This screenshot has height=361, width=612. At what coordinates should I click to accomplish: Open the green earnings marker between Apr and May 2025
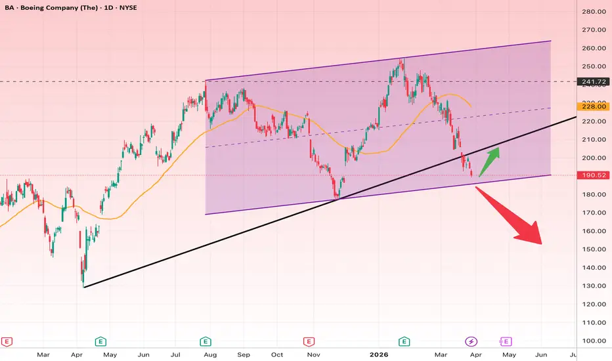pyautogui.click(x=100, y=342)
